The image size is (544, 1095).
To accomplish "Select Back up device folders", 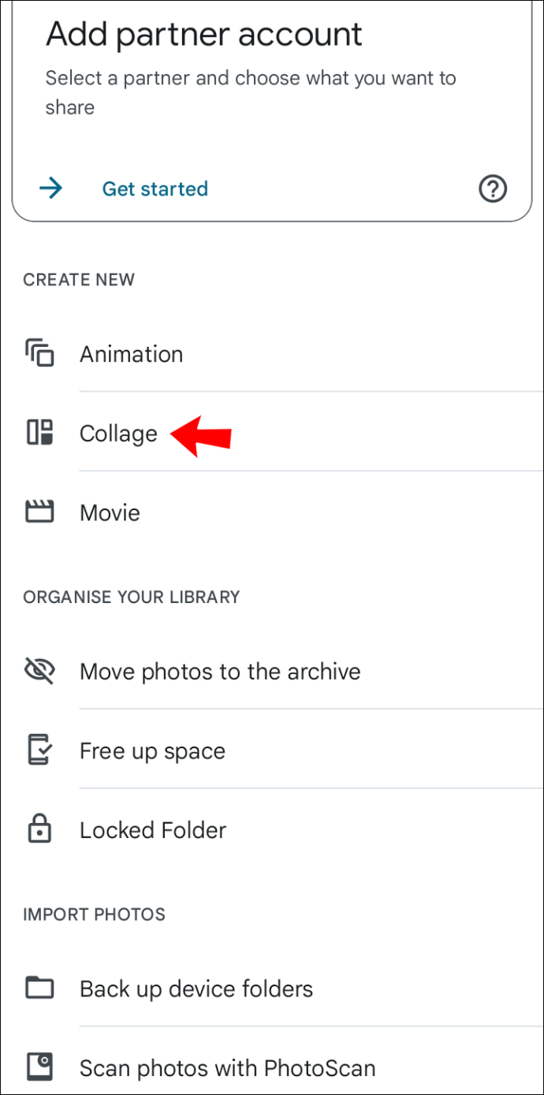I will [x=272, y=988].
